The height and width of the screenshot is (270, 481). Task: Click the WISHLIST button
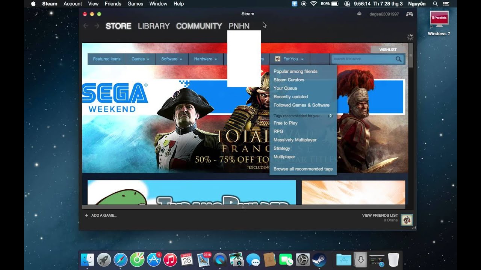coord(388,49)
